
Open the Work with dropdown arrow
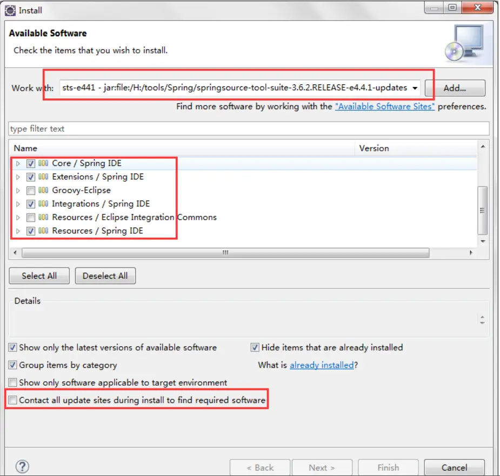coord(415,88)
